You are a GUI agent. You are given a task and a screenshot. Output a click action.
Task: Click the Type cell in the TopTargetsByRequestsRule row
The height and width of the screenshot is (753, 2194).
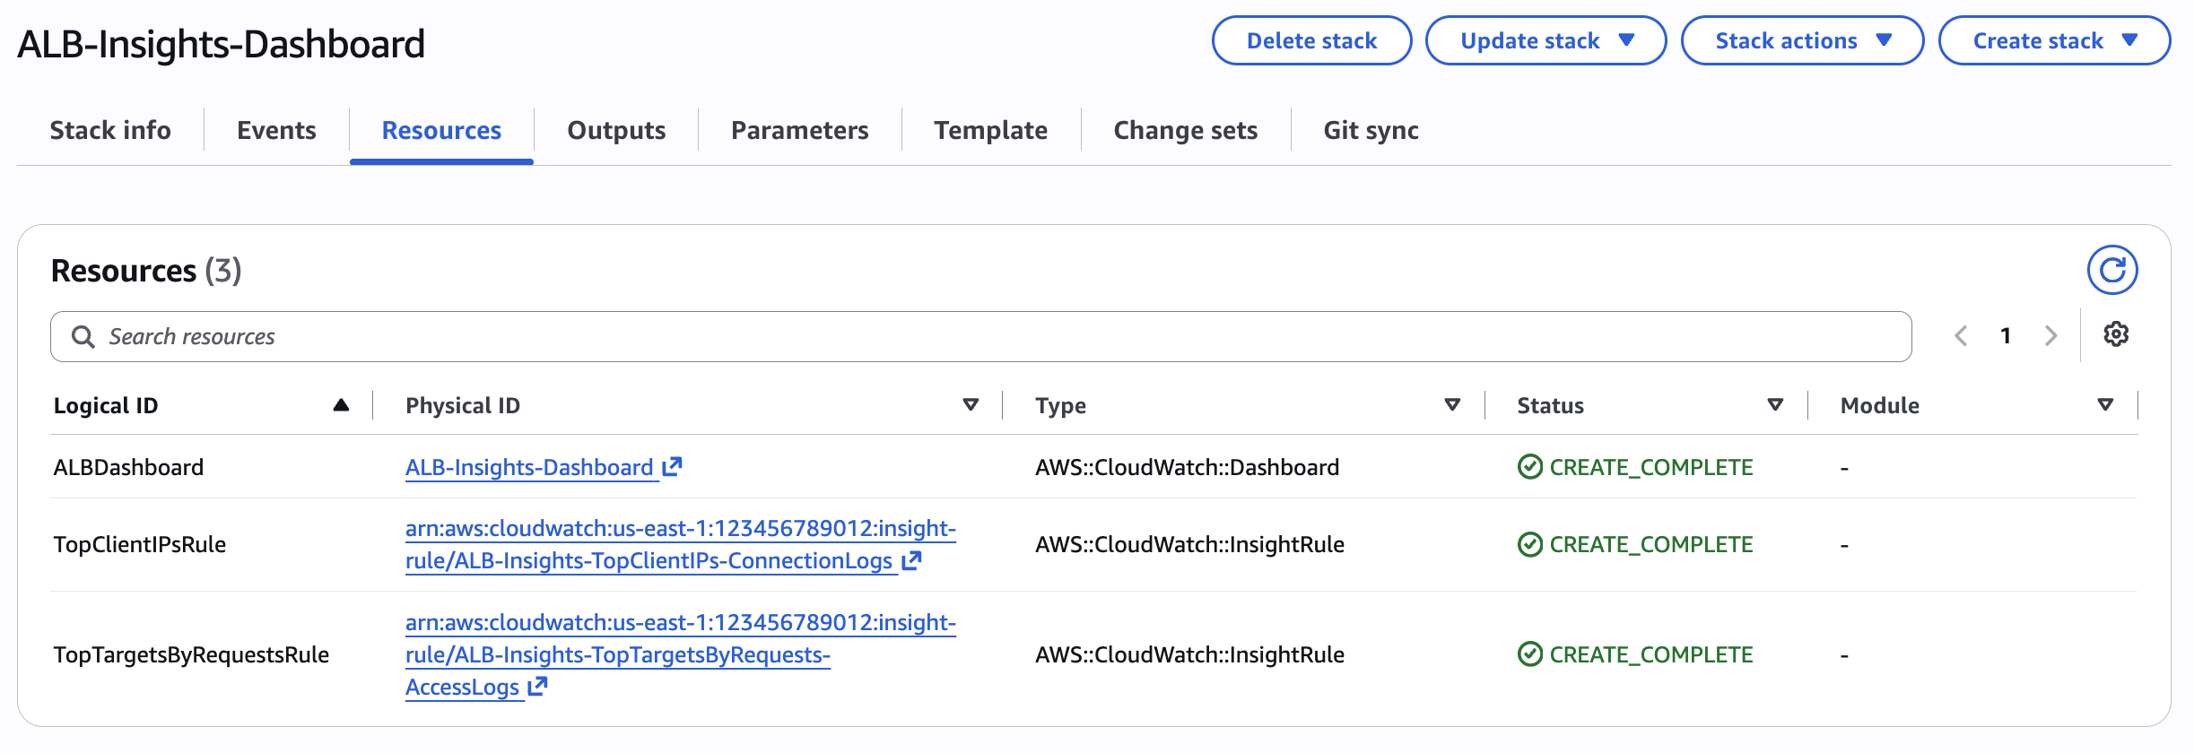1189,654
